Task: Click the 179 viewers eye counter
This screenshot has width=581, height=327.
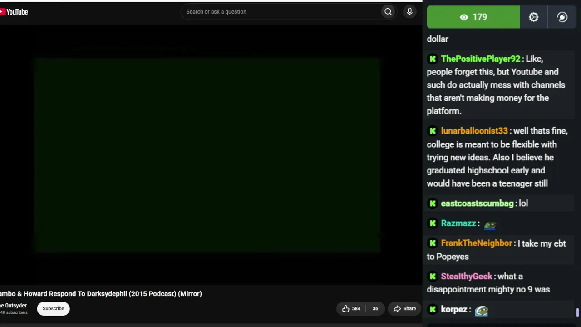Action: click(473, 17)
